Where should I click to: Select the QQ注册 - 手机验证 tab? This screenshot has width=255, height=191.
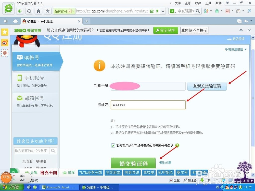[51, 21]
